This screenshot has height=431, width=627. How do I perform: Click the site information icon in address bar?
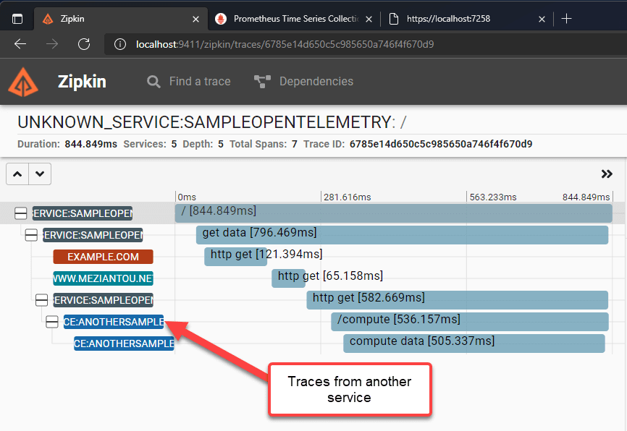120,45
